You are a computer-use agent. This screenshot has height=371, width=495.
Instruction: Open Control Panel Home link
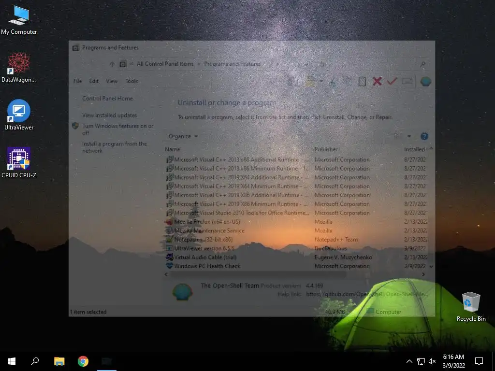click(x=108, y=99)
